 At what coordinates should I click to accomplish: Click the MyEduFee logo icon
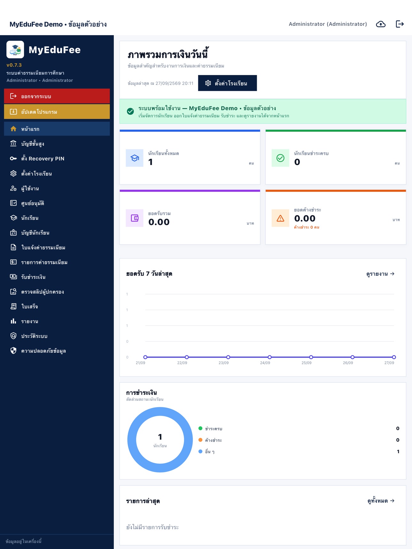click(15, 49)
